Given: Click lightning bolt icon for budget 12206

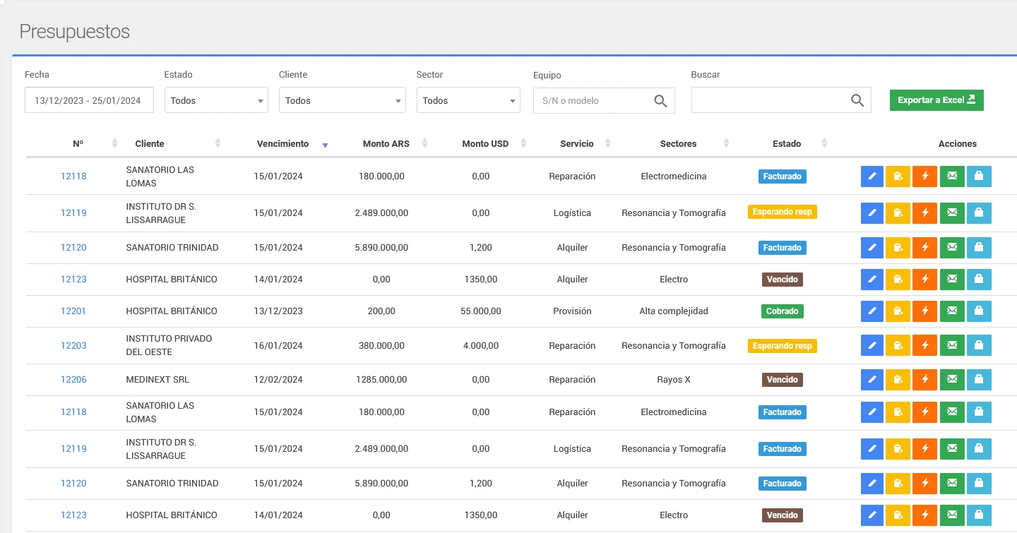Looking at the screenshot, I should click(924, 380).
